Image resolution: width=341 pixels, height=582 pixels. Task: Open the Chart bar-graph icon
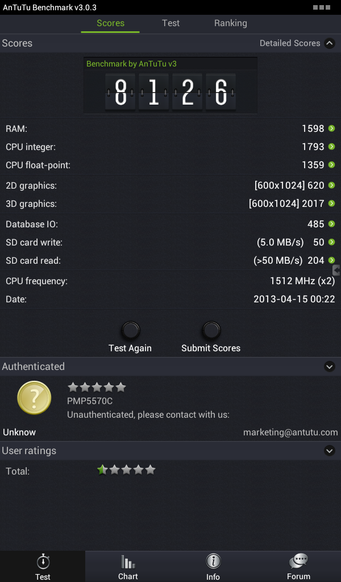[128, 562]
